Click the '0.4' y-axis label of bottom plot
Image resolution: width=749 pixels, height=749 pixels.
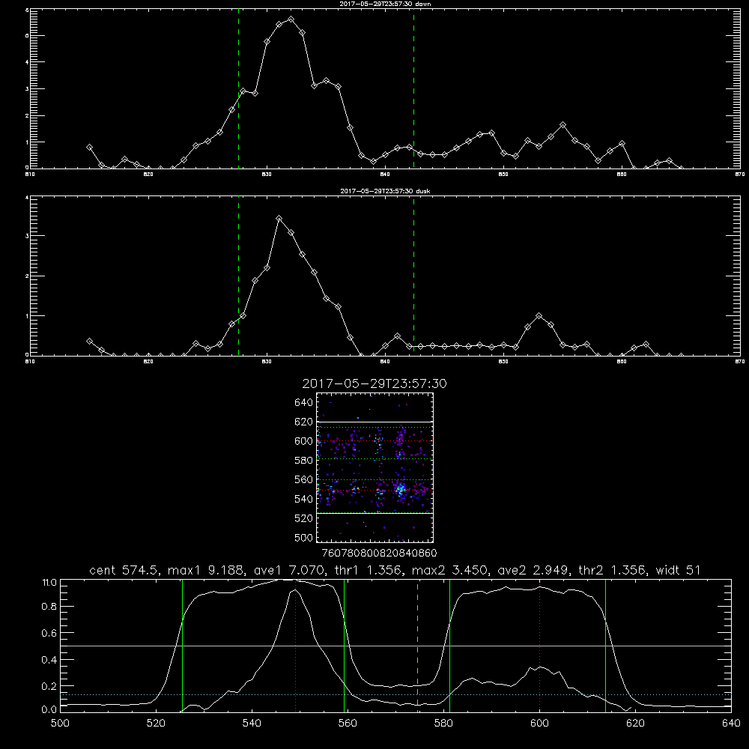tap(49, 660)
